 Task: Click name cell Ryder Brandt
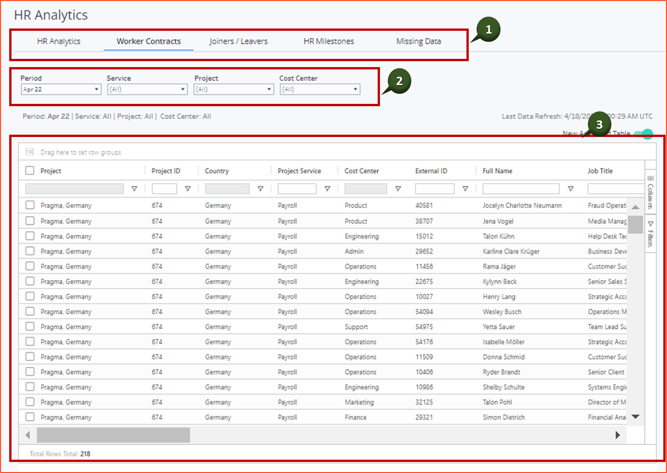501,372
